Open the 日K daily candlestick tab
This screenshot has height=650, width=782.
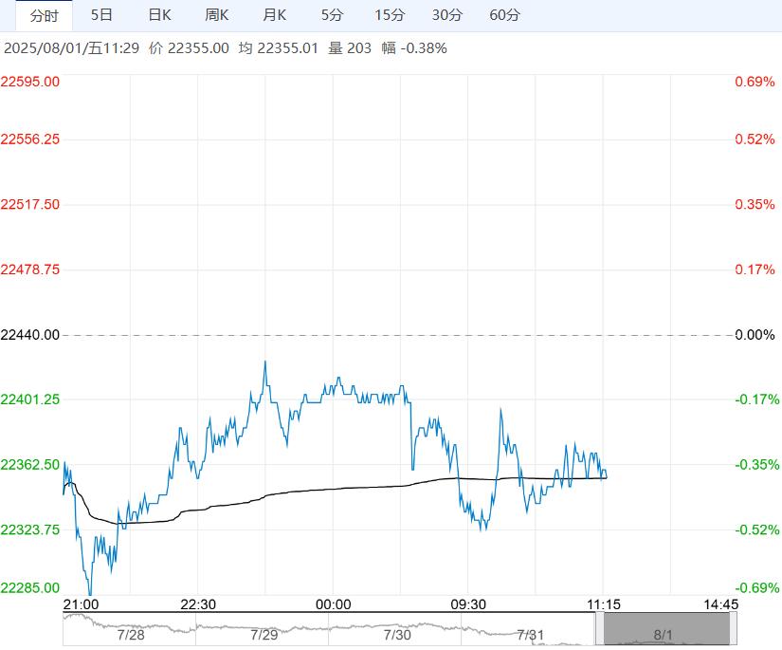click(159, 15)
